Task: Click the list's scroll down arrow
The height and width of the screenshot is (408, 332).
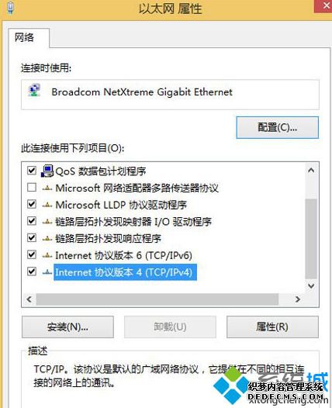Action: point(311,285)
